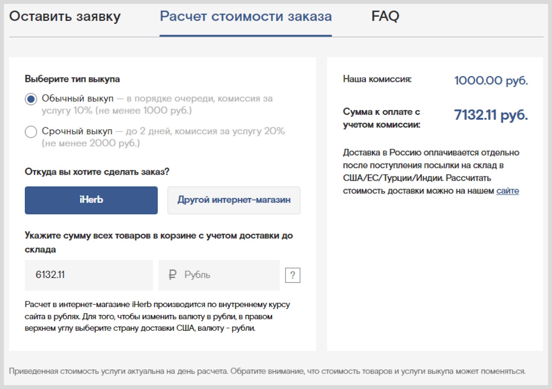Viewport: 552px width, 389px height.
Task: Click 'Укажите сумму всех товаров' heading
Action: click(159, 242)
